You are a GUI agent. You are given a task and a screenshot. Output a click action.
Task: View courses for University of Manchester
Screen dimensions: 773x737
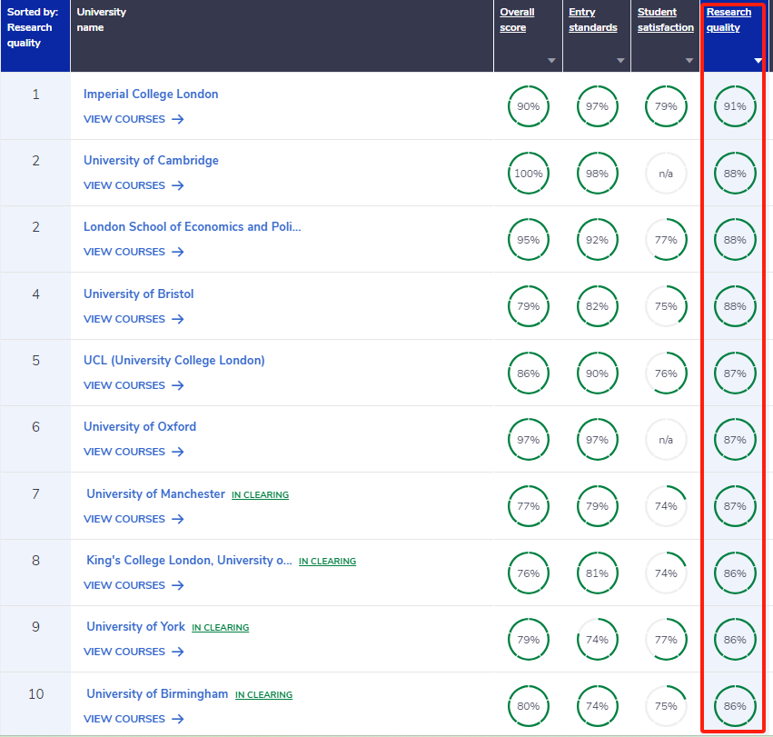134,519
